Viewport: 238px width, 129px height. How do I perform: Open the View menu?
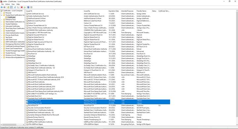[13, 4]
